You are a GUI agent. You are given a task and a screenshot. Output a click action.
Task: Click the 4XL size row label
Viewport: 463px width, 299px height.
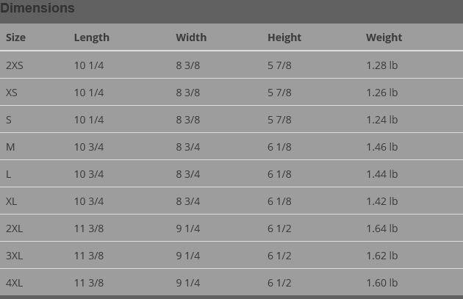15,283
